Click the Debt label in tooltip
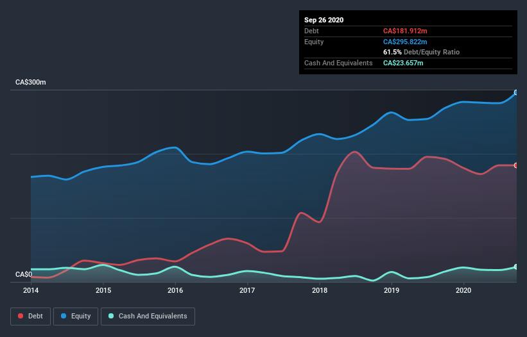The height and width of the screenshot is (337, 527). click(311, 31)
